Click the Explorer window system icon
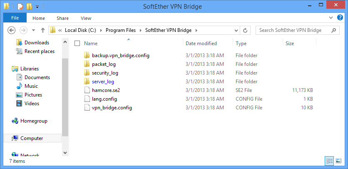 [x=6, y=6]
